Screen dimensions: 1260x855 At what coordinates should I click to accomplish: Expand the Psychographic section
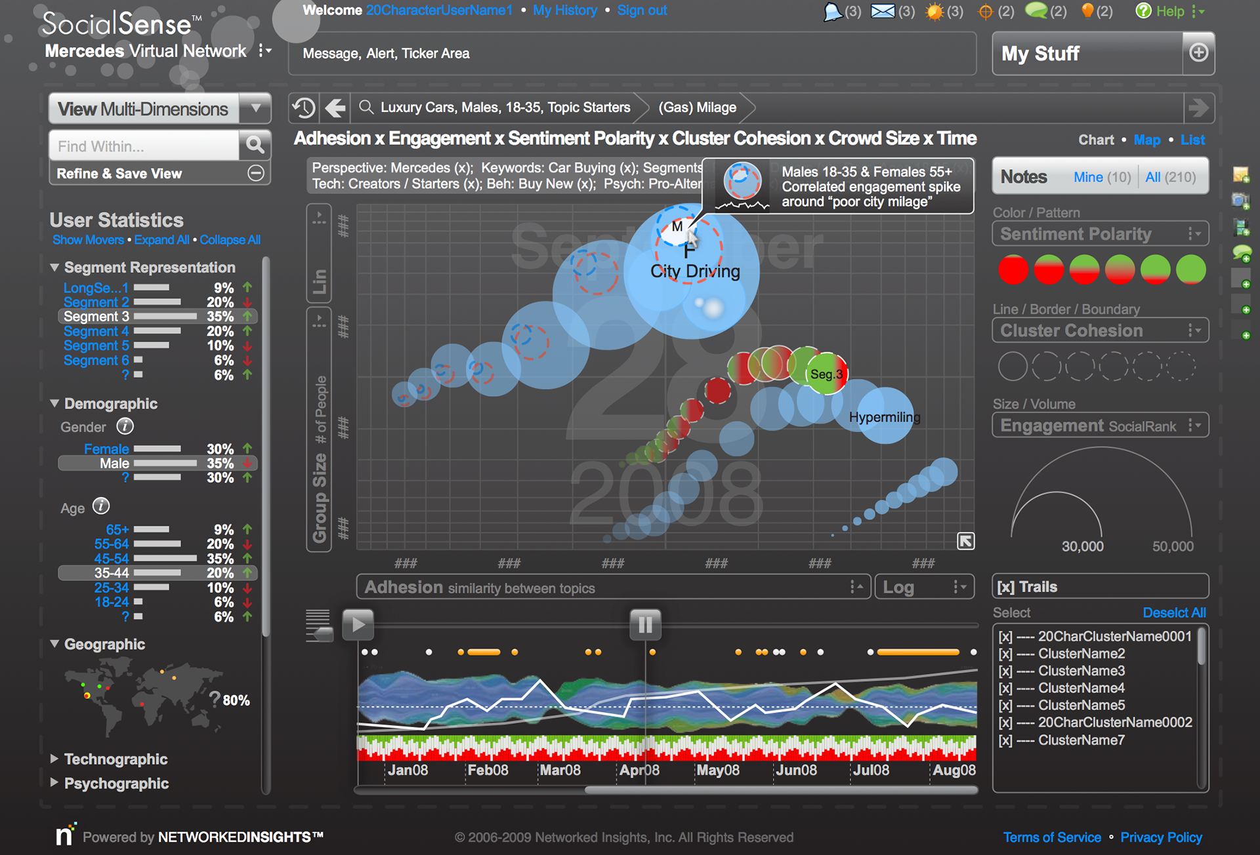(54, 783)
